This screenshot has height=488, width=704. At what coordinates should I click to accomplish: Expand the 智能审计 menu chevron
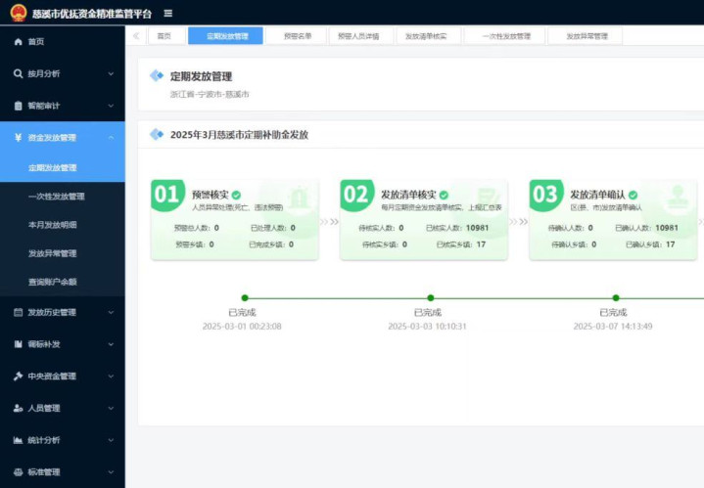click(x=111, y=106)
